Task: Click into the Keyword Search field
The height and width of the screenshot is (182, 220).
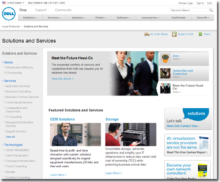Action: (x=189, y=10)
